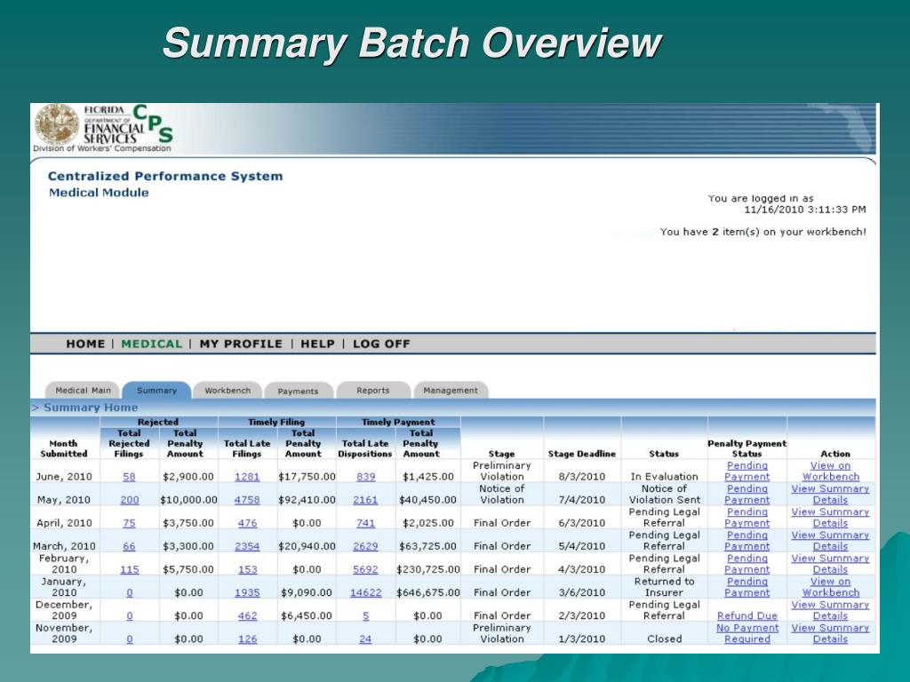Open January 2010's rejected filings 0 link
The image size is (910, 682).
pyautogui.click(x=130, y=592)
